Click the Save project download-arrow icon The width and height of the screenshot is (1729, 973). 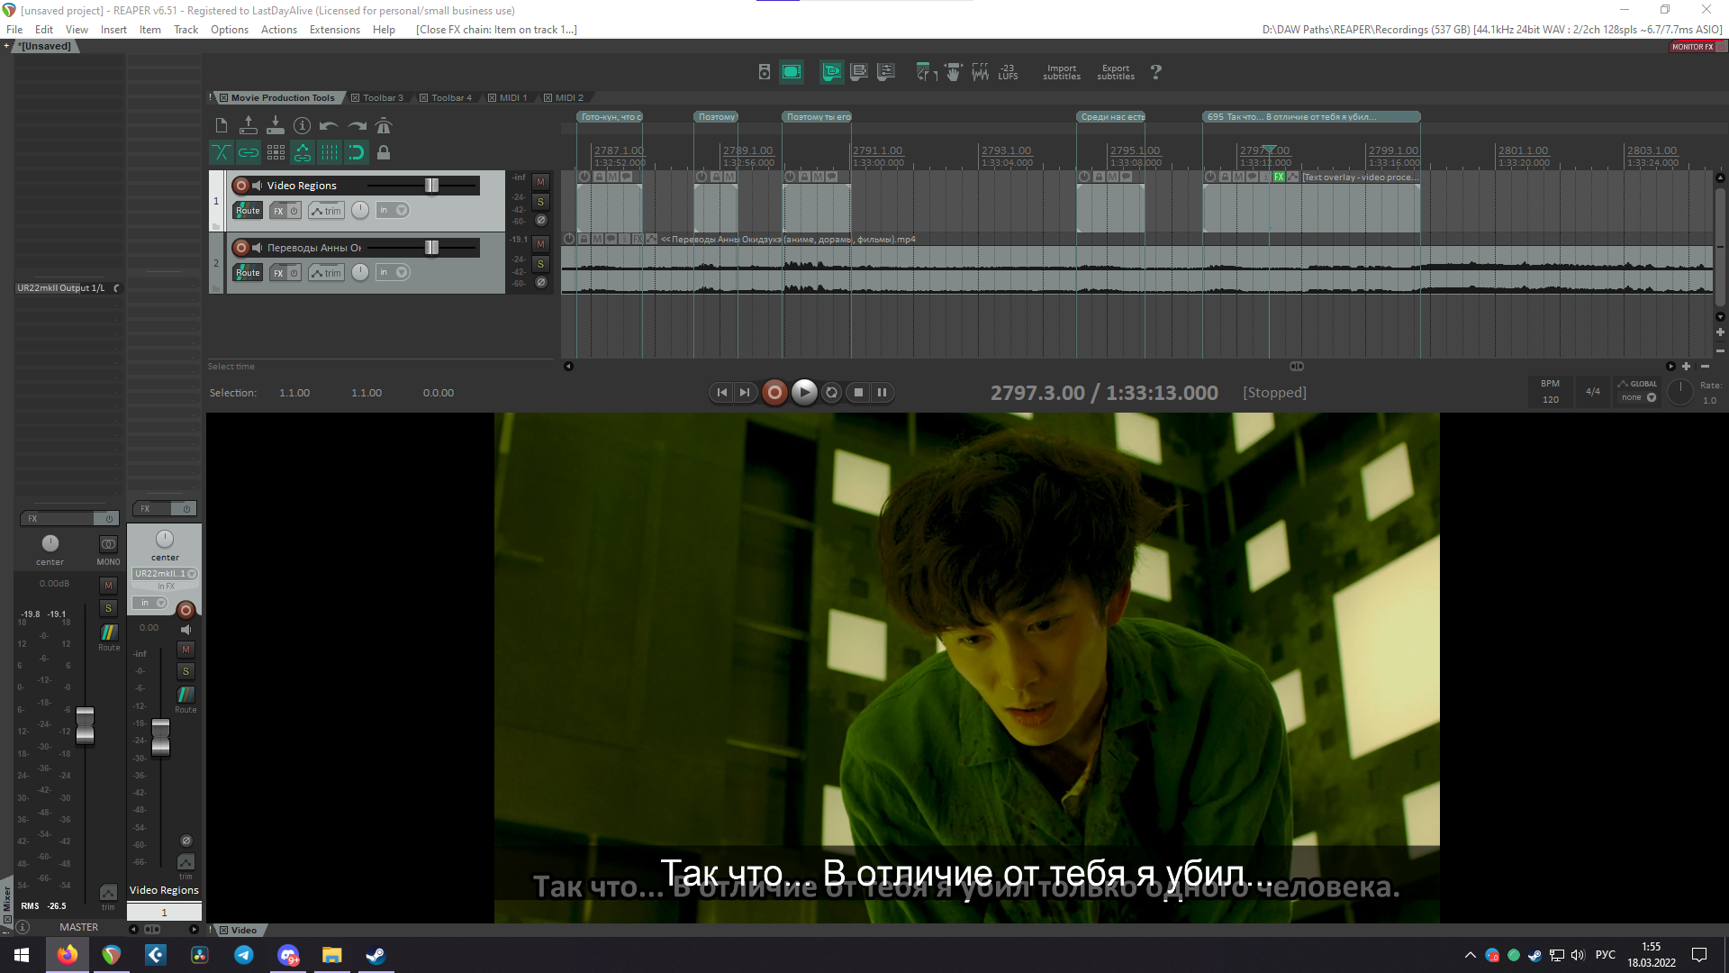pos(276,126)
